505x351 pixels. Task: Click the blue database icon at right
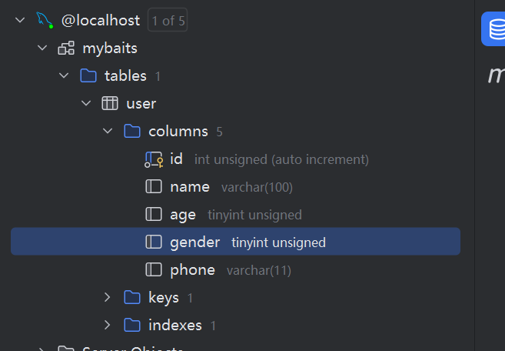click(x=493, y=29)
